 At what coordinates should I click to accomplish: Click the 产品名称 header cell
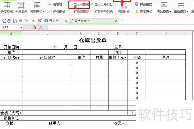click(47, 57)
